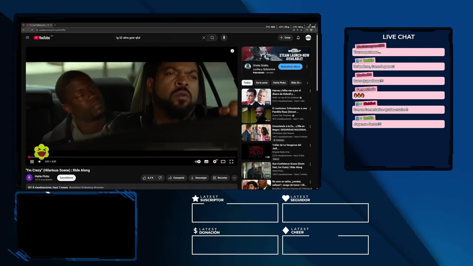The width and height of the screenshot is (473, 266).
Task: Click the #kevinhart hashtag
Action: click(75, 188)
